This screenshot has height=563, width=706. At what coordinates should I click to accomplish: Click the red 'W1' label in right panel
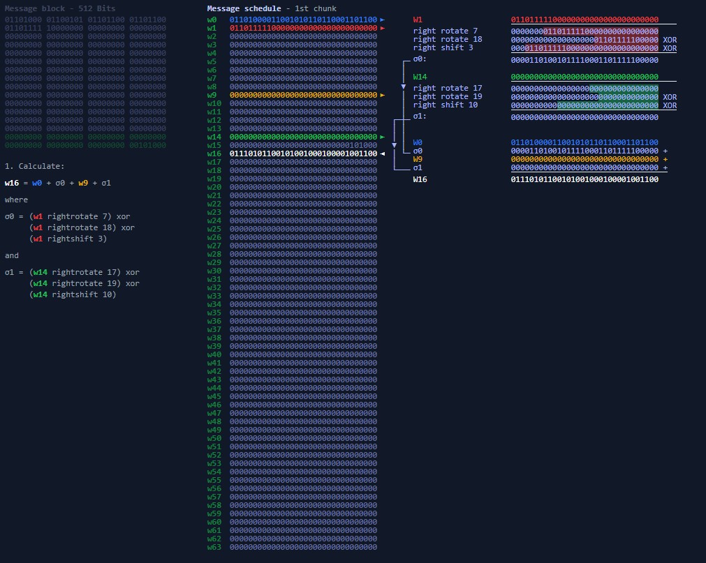tap(418, 20)
